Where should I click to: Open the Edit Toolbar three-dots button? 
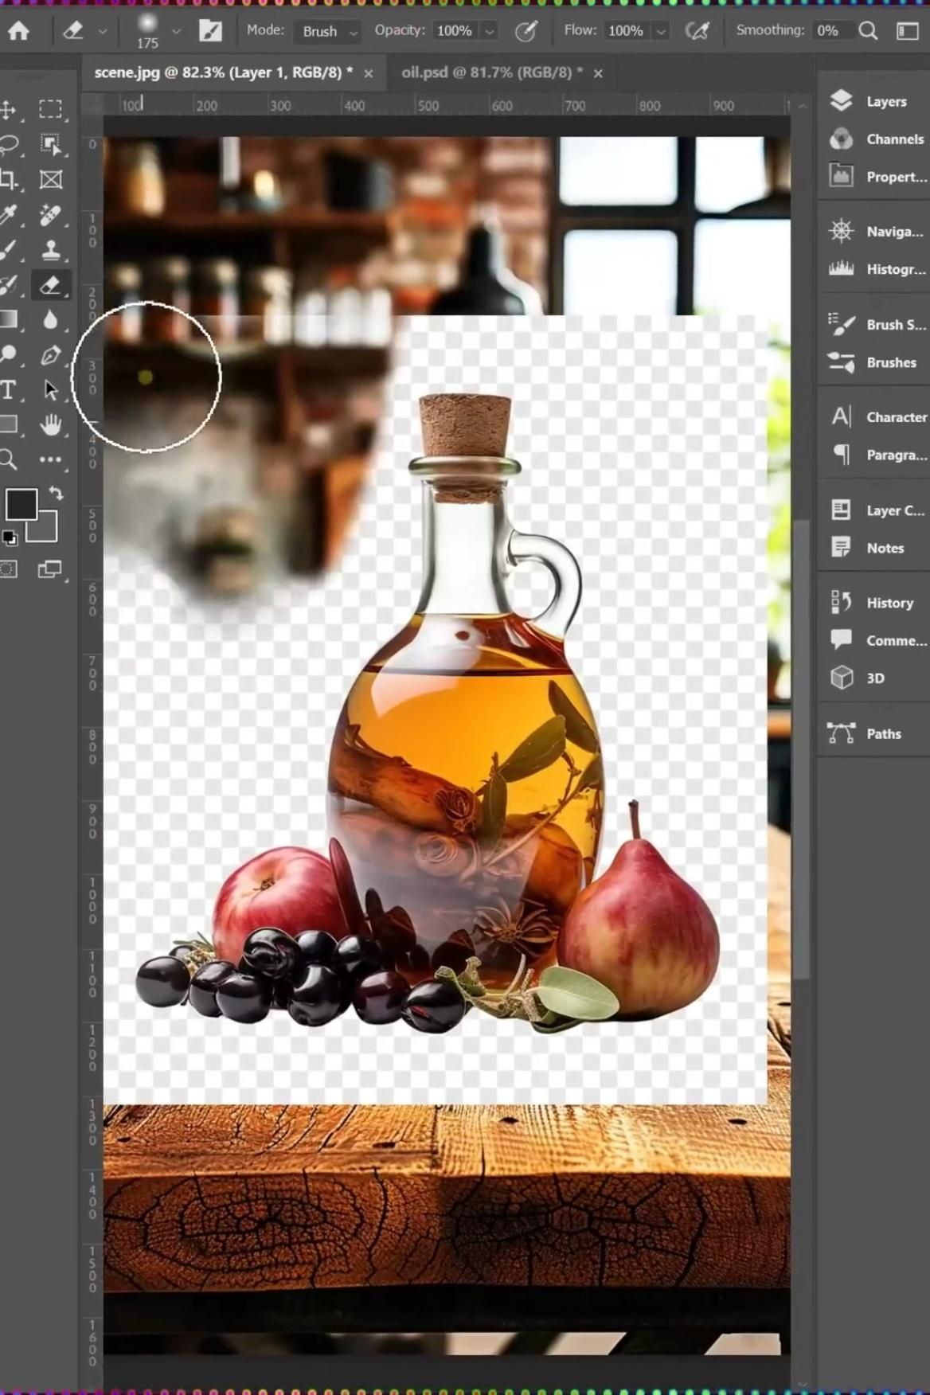coord(51,459)
